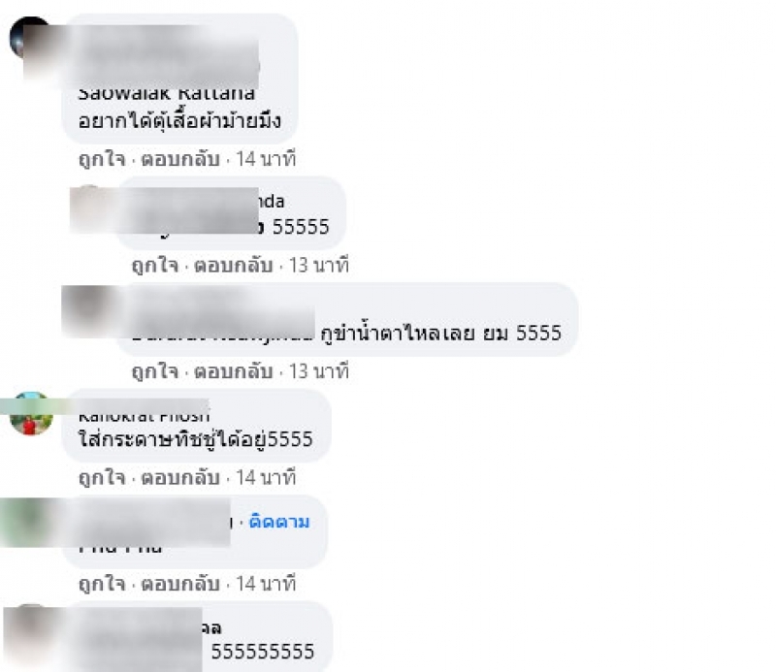Like the ใส่กระดาษทิชชู่ได้อยู่ comment
Viewport: 776px width, 672px height.
click(102, 478)
